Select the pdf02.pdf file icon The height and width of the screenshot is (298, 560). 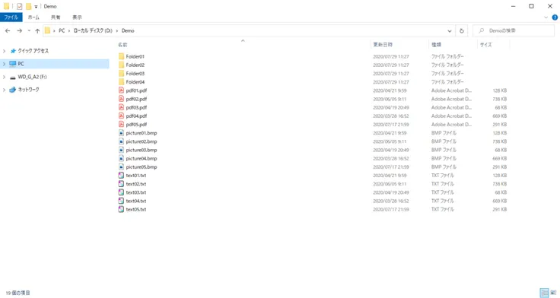(x=122, y=99)
